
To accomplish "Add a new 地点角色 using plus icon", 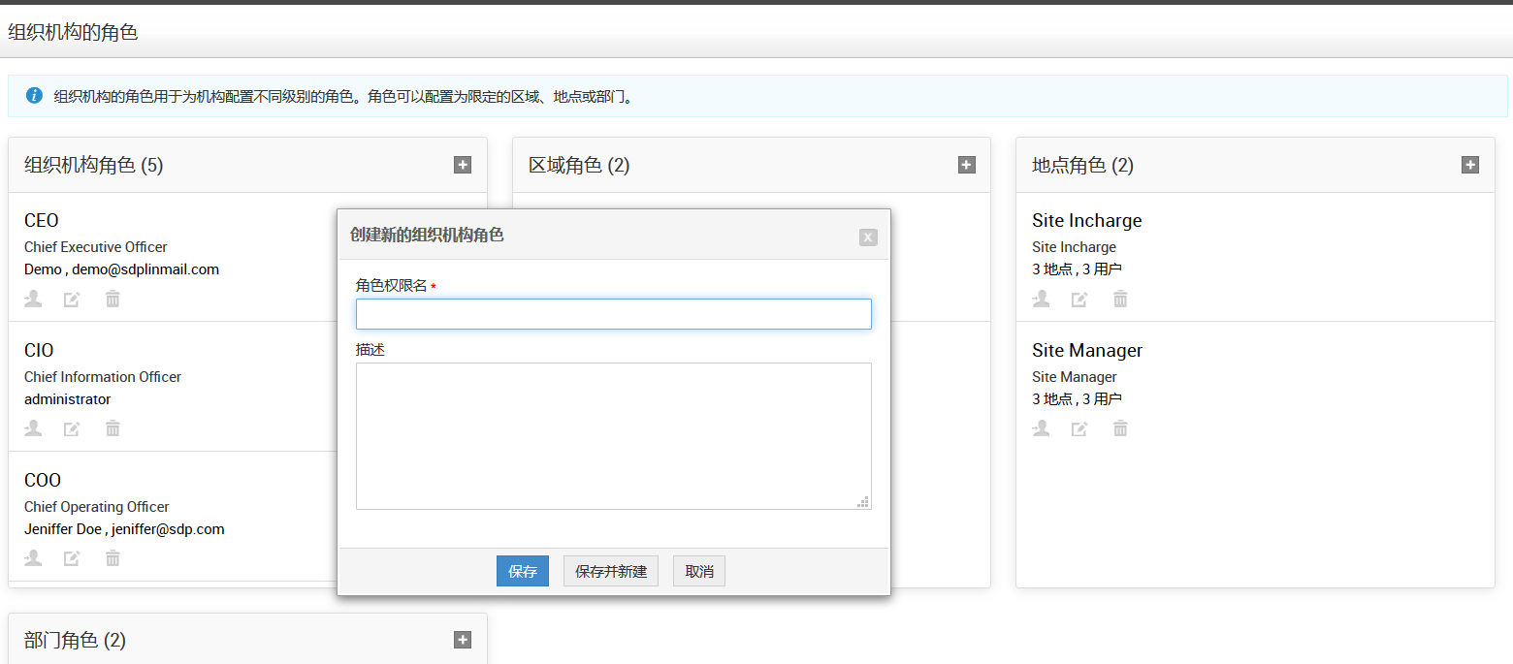I will (1470, 165).
